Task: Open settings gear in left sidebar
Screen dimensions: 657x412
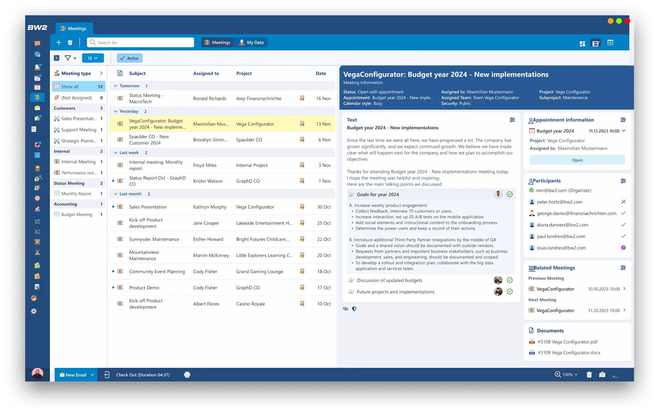Action: [x=34, y=311]
